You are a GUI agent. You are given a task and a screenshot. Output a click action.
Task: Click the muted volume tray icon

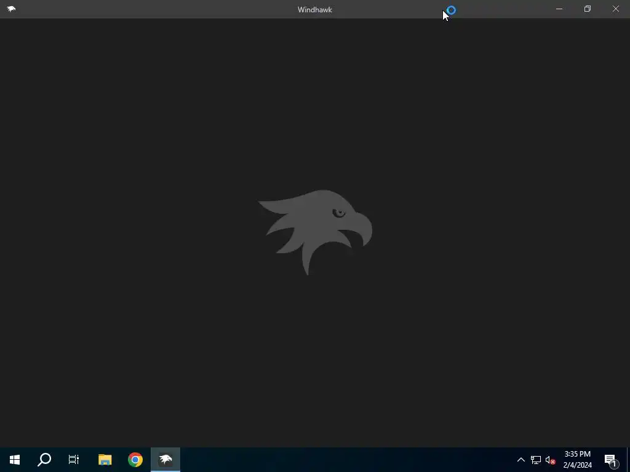pos(550,460)
